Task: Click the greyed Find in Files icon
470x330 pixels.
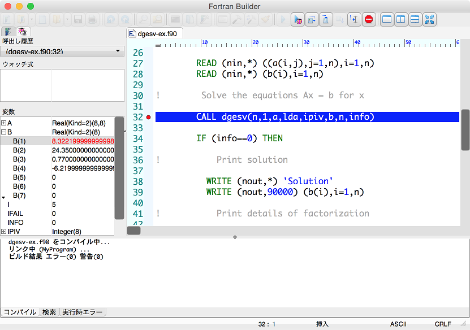Action: click(158, 20)
